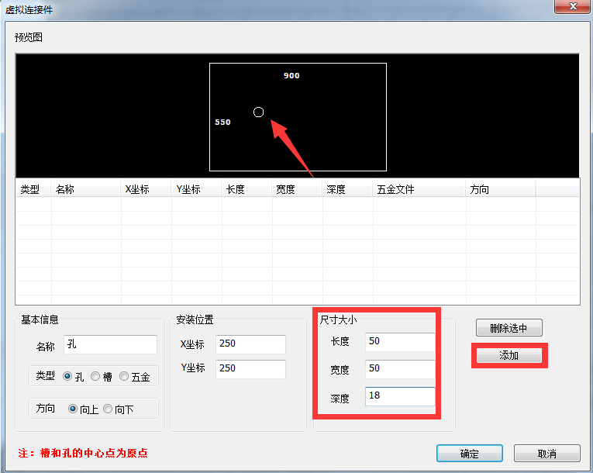Click the 方向 column header
The width and height of the screenshot is (593, 473).
tap(501, 189)
